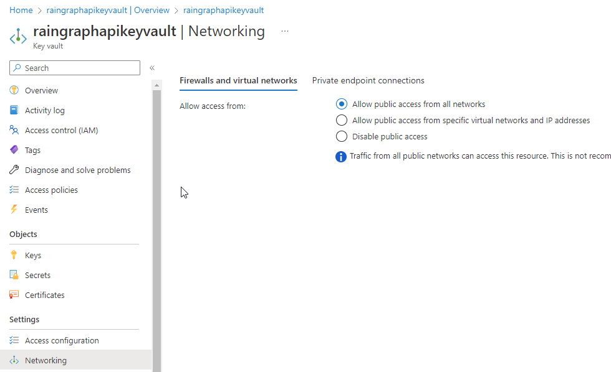The image size is (611, 372).
Task: Switch to Firewalls and virtual networks tab
Action: pyautogui.click(x=238, y=80)
